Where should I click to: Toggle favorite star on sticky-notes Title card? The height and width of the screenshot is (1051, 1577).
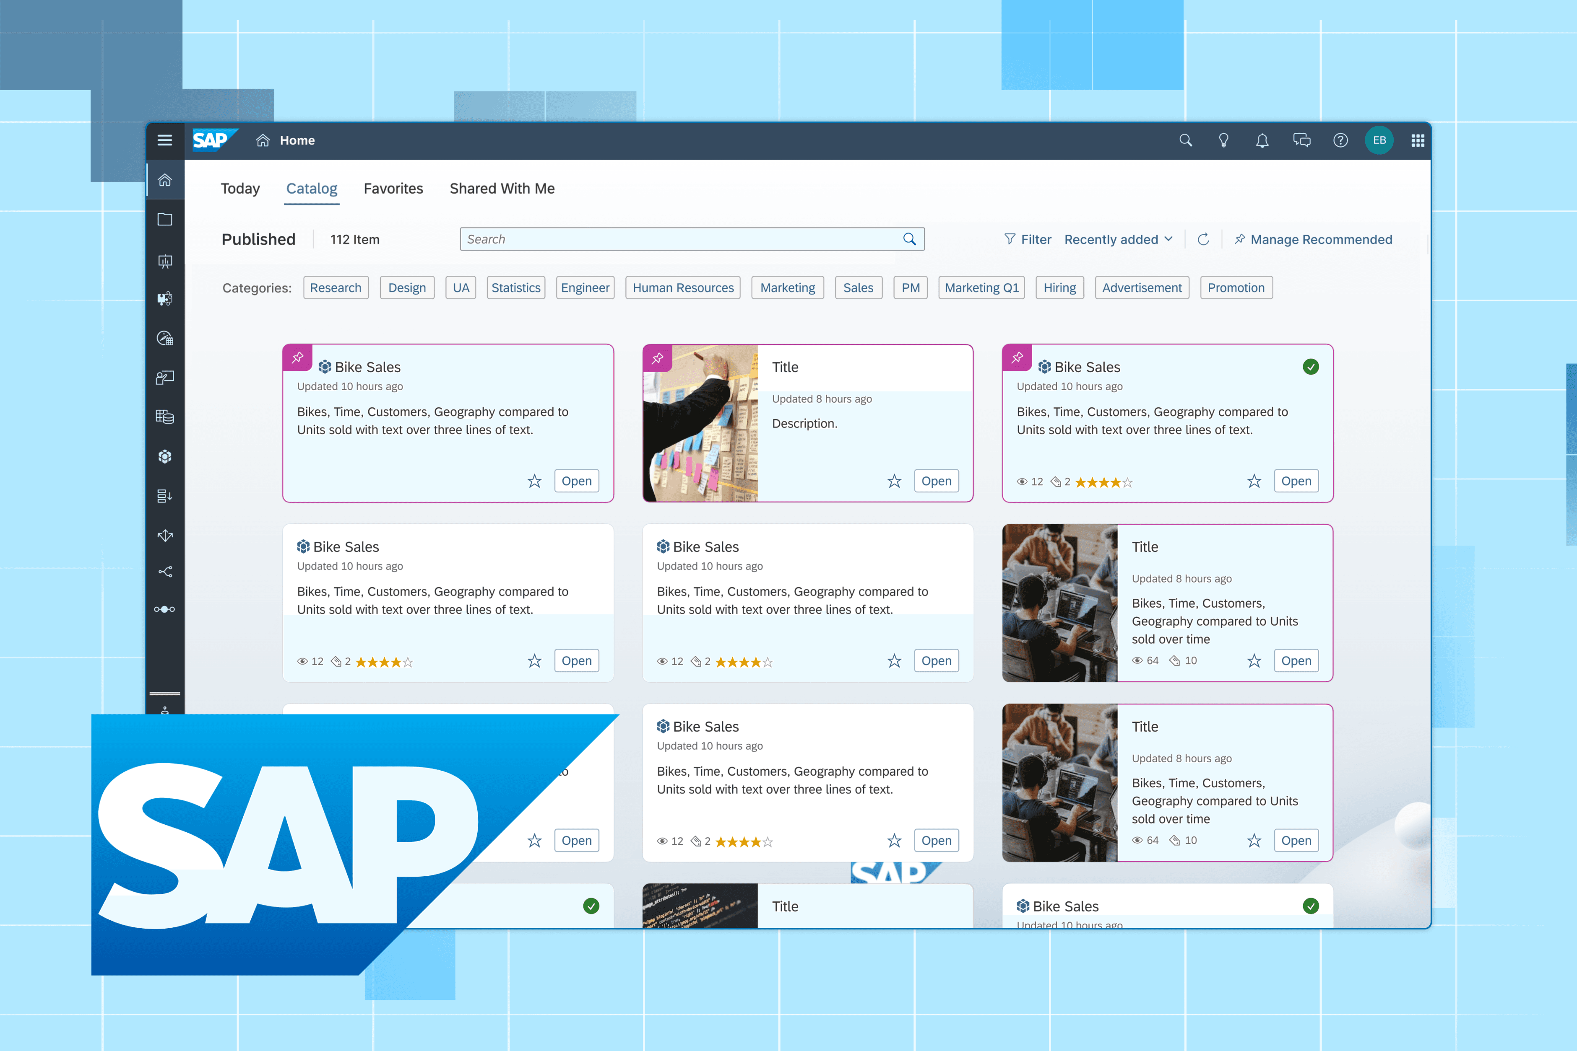pos(894,481)
